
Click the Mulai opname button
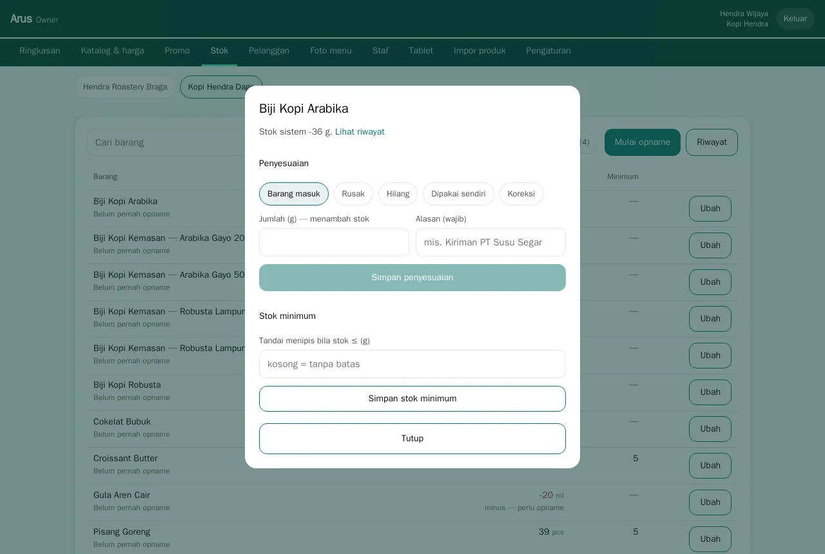point(643,142)
